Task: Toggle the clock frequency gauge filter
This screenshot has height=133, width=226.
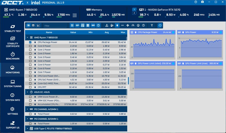Action: click(133, 25)
